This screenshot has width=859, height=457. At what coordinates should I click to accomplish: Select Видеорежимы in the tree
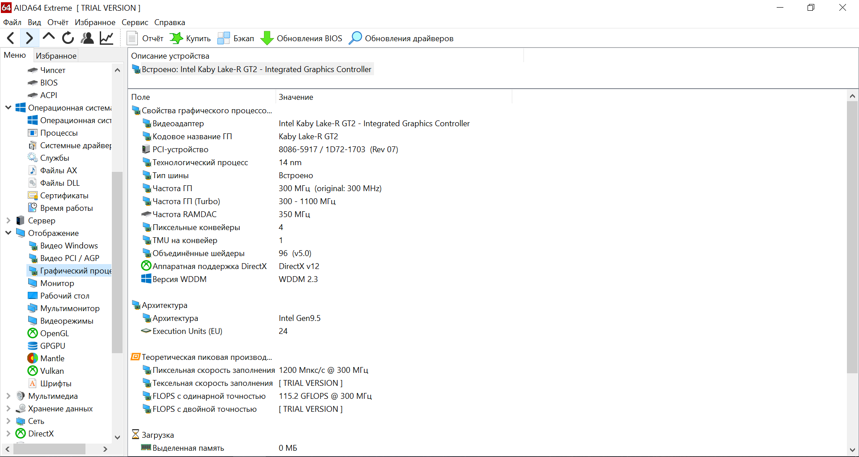tap(67, 321)
